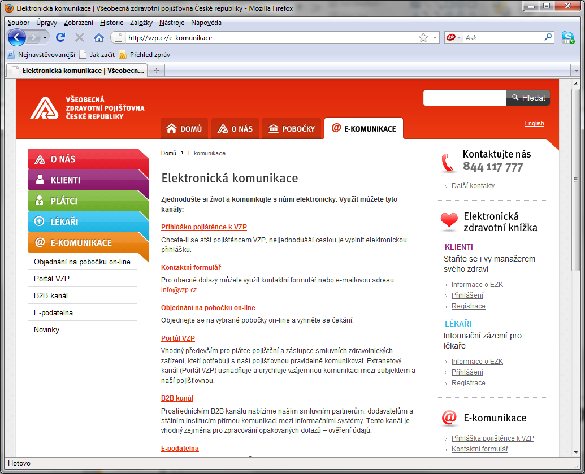The width and height of the screenshot is (585, 474).
Task: Click the red phone Kontaktujte nás icon
Action: click(448, 163)
